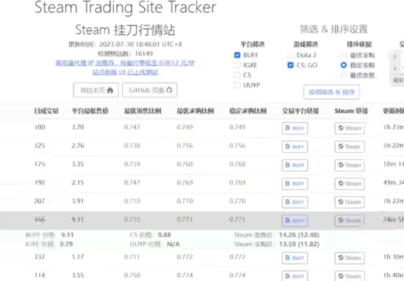Select the third sort-by radio option

point(344,75)
